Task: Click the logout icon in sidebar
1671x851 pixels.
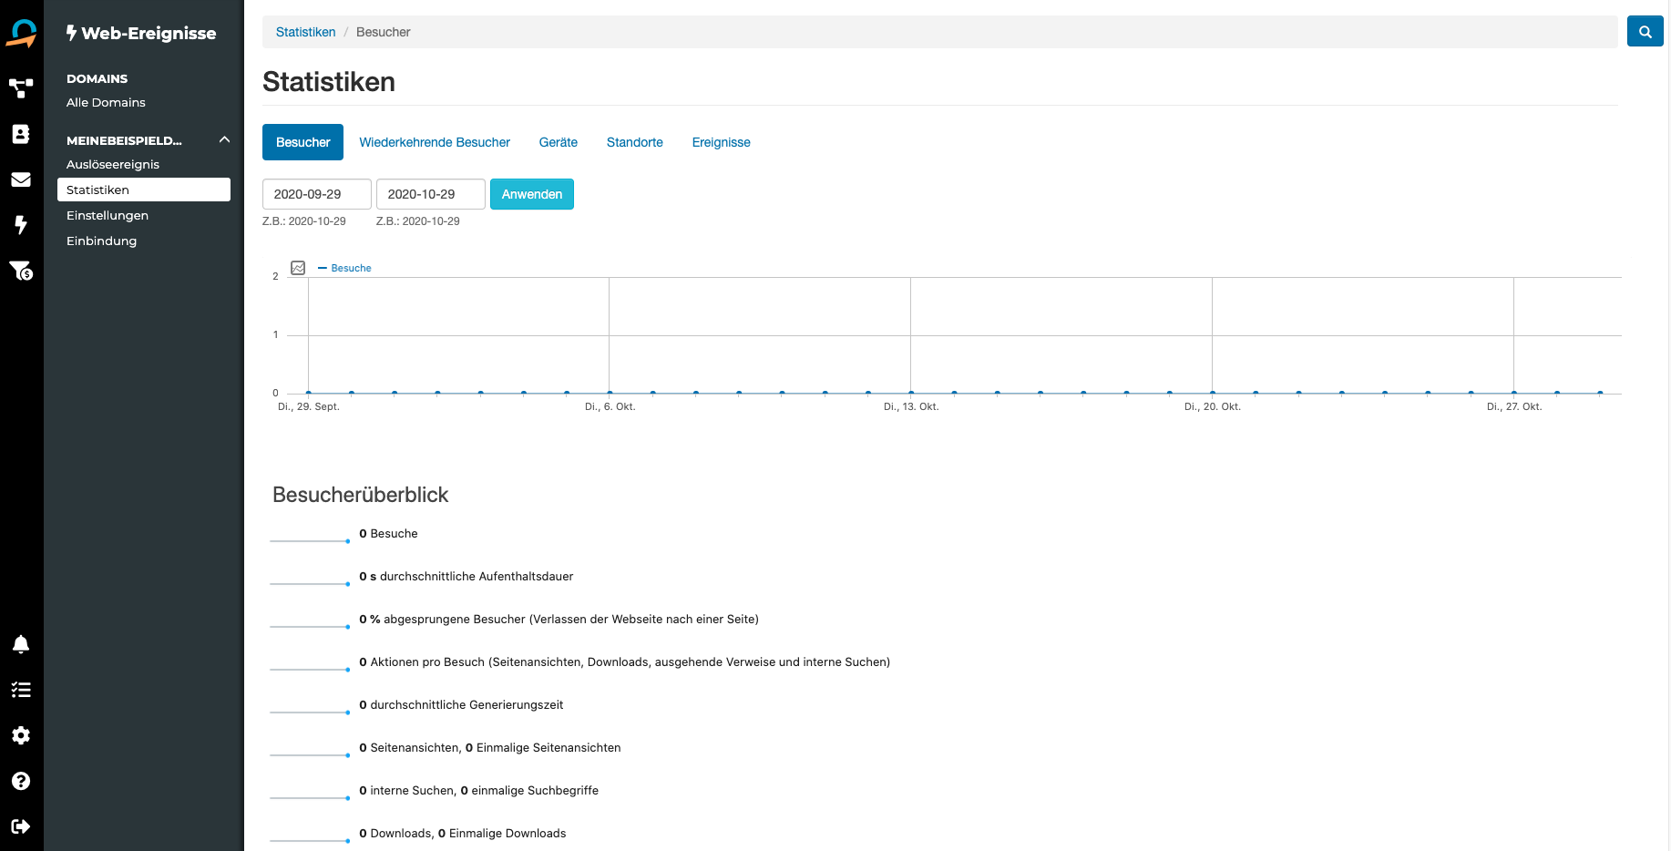Action: coord(21,826)
